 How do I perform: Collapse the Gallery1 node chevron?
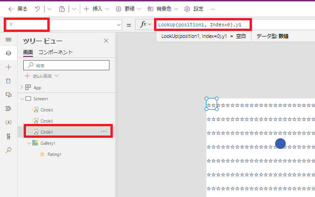(29, 143)
